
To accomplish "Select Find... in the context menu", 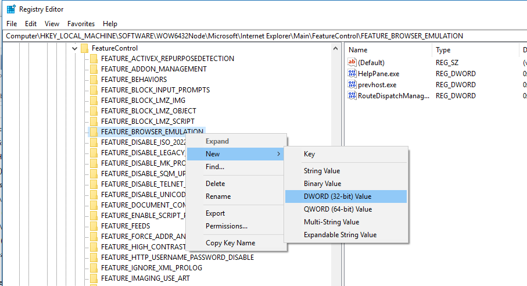I will point(236,167).
